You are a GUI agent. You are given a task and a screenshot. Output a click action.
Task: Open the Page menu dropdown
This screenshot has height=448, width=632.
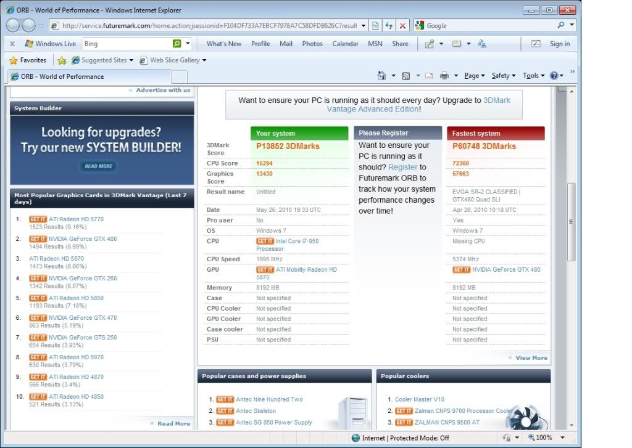[x=474, y=75]
